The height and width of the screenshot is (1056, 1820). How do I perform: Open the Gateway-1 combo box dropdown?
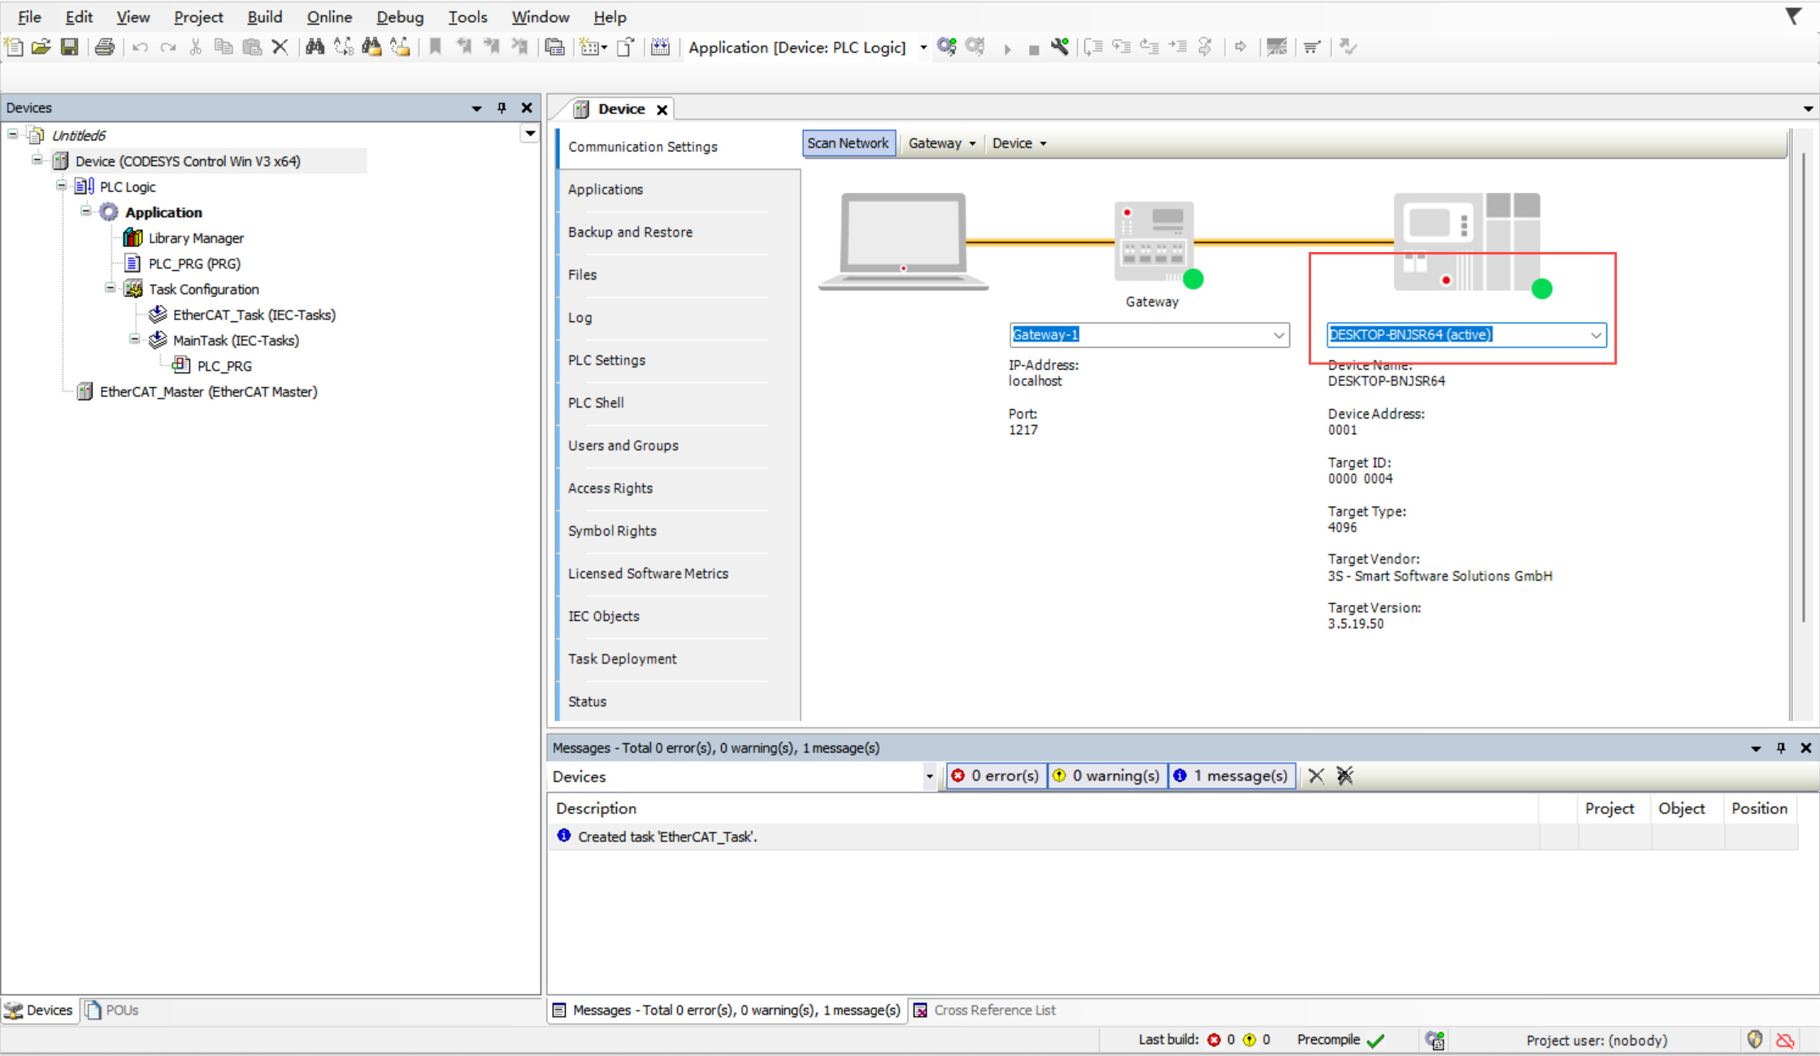1278,335
